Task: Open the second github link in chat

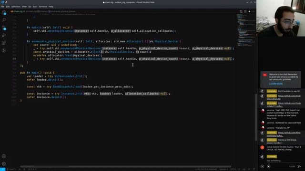Action: pos(284,104)
